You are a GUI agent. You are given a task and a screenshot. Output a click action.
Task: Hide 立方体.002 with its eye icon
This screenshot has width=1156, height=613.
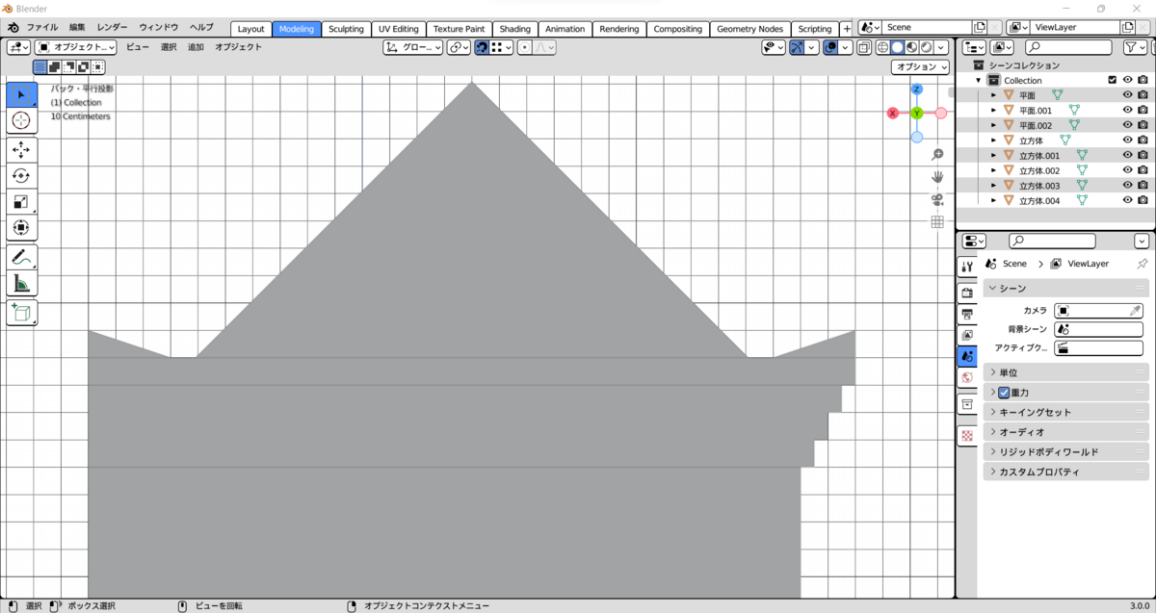click(x=1127, y=170)
